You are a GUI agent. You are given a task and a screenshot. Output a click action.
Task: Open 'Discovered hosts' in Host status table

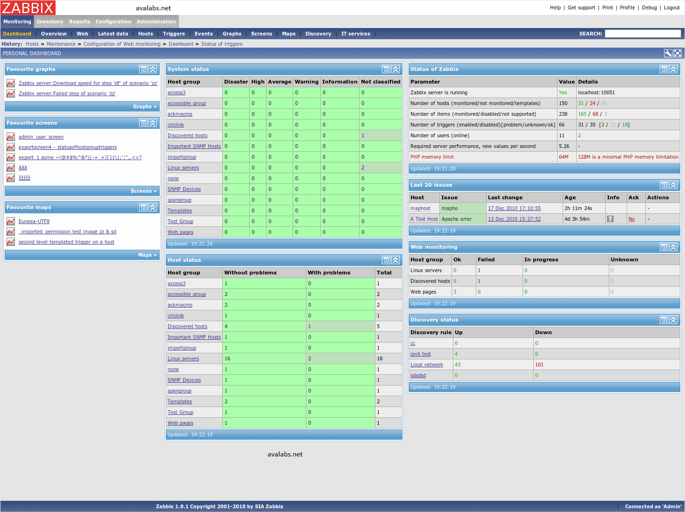click(187, 326)
